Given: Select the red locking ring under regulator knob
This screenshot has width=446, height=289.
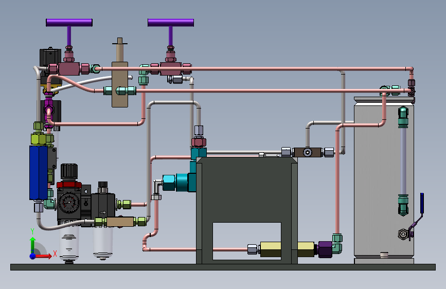Looking at the screenshot, I should (69, 185).
